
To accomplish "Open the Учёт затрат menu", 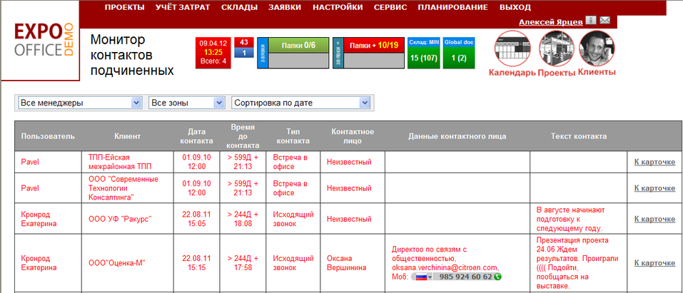I will [x=181, y=7].
